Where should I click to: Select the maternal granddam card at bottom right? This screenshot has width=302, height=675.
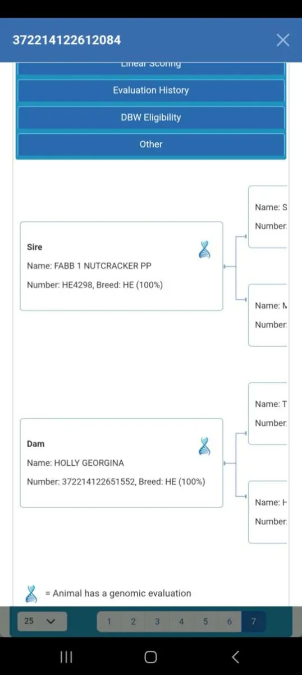pyautogui.click(x=268, y=512)
